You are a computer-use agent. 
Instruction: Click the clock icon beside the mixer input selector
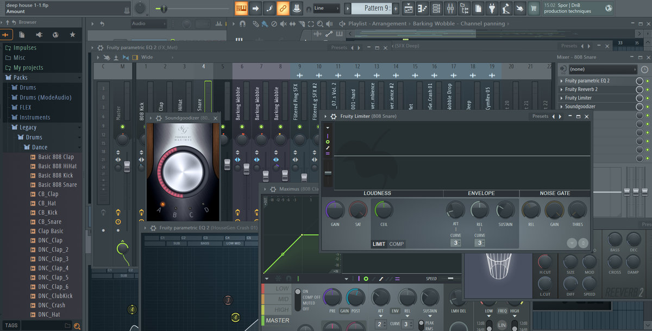tap(644, 69)
